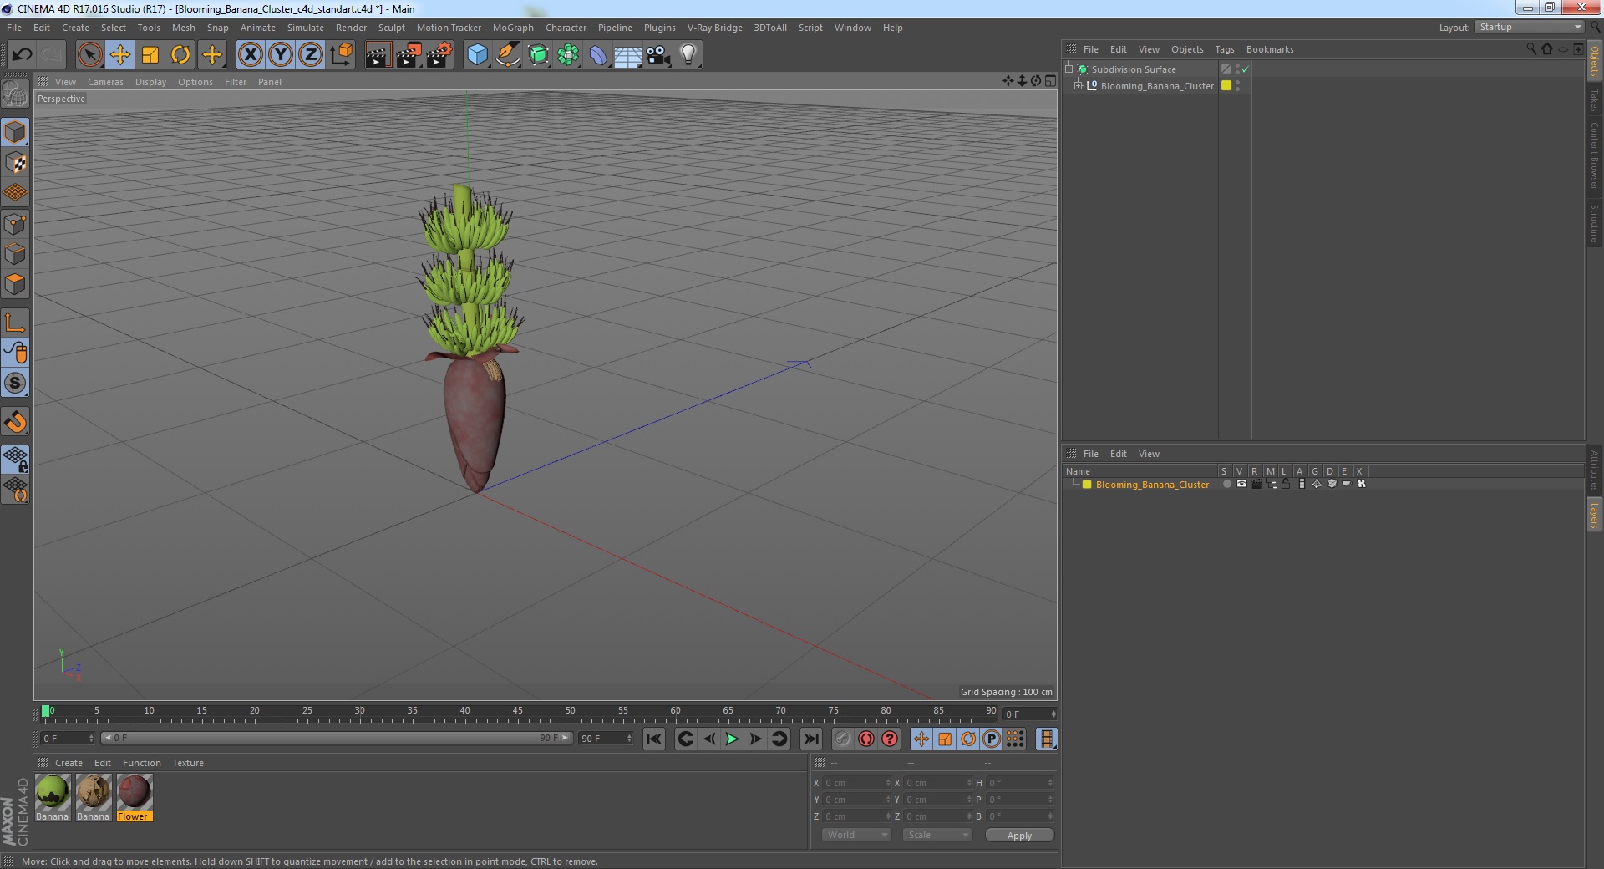The image size is (1604, 869).
Task: Click the preview range slider bar
Action: point(336,738)
